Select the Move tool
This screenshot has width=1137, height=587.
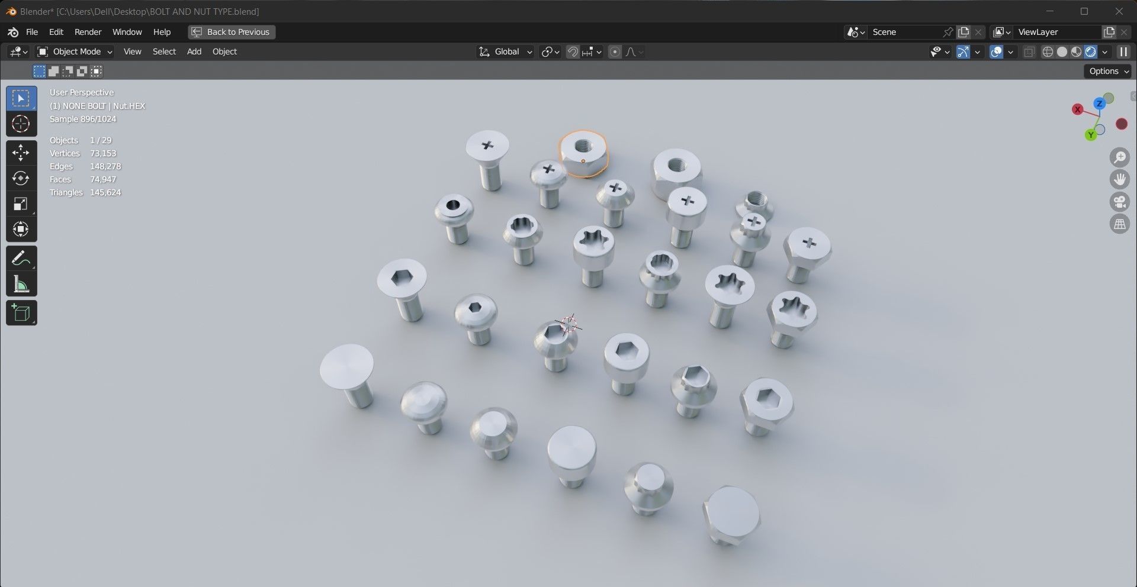pyautogui.click(x=21, y=153)
